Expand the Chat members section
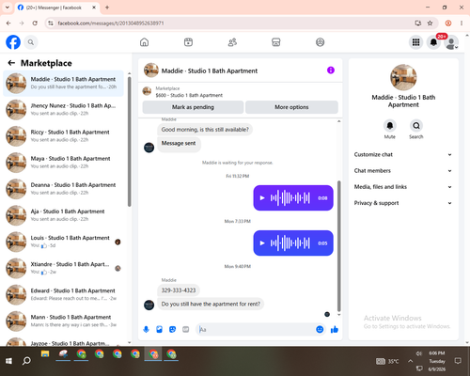The height and width of the screenshot is (376, 470). click(403, 171)
